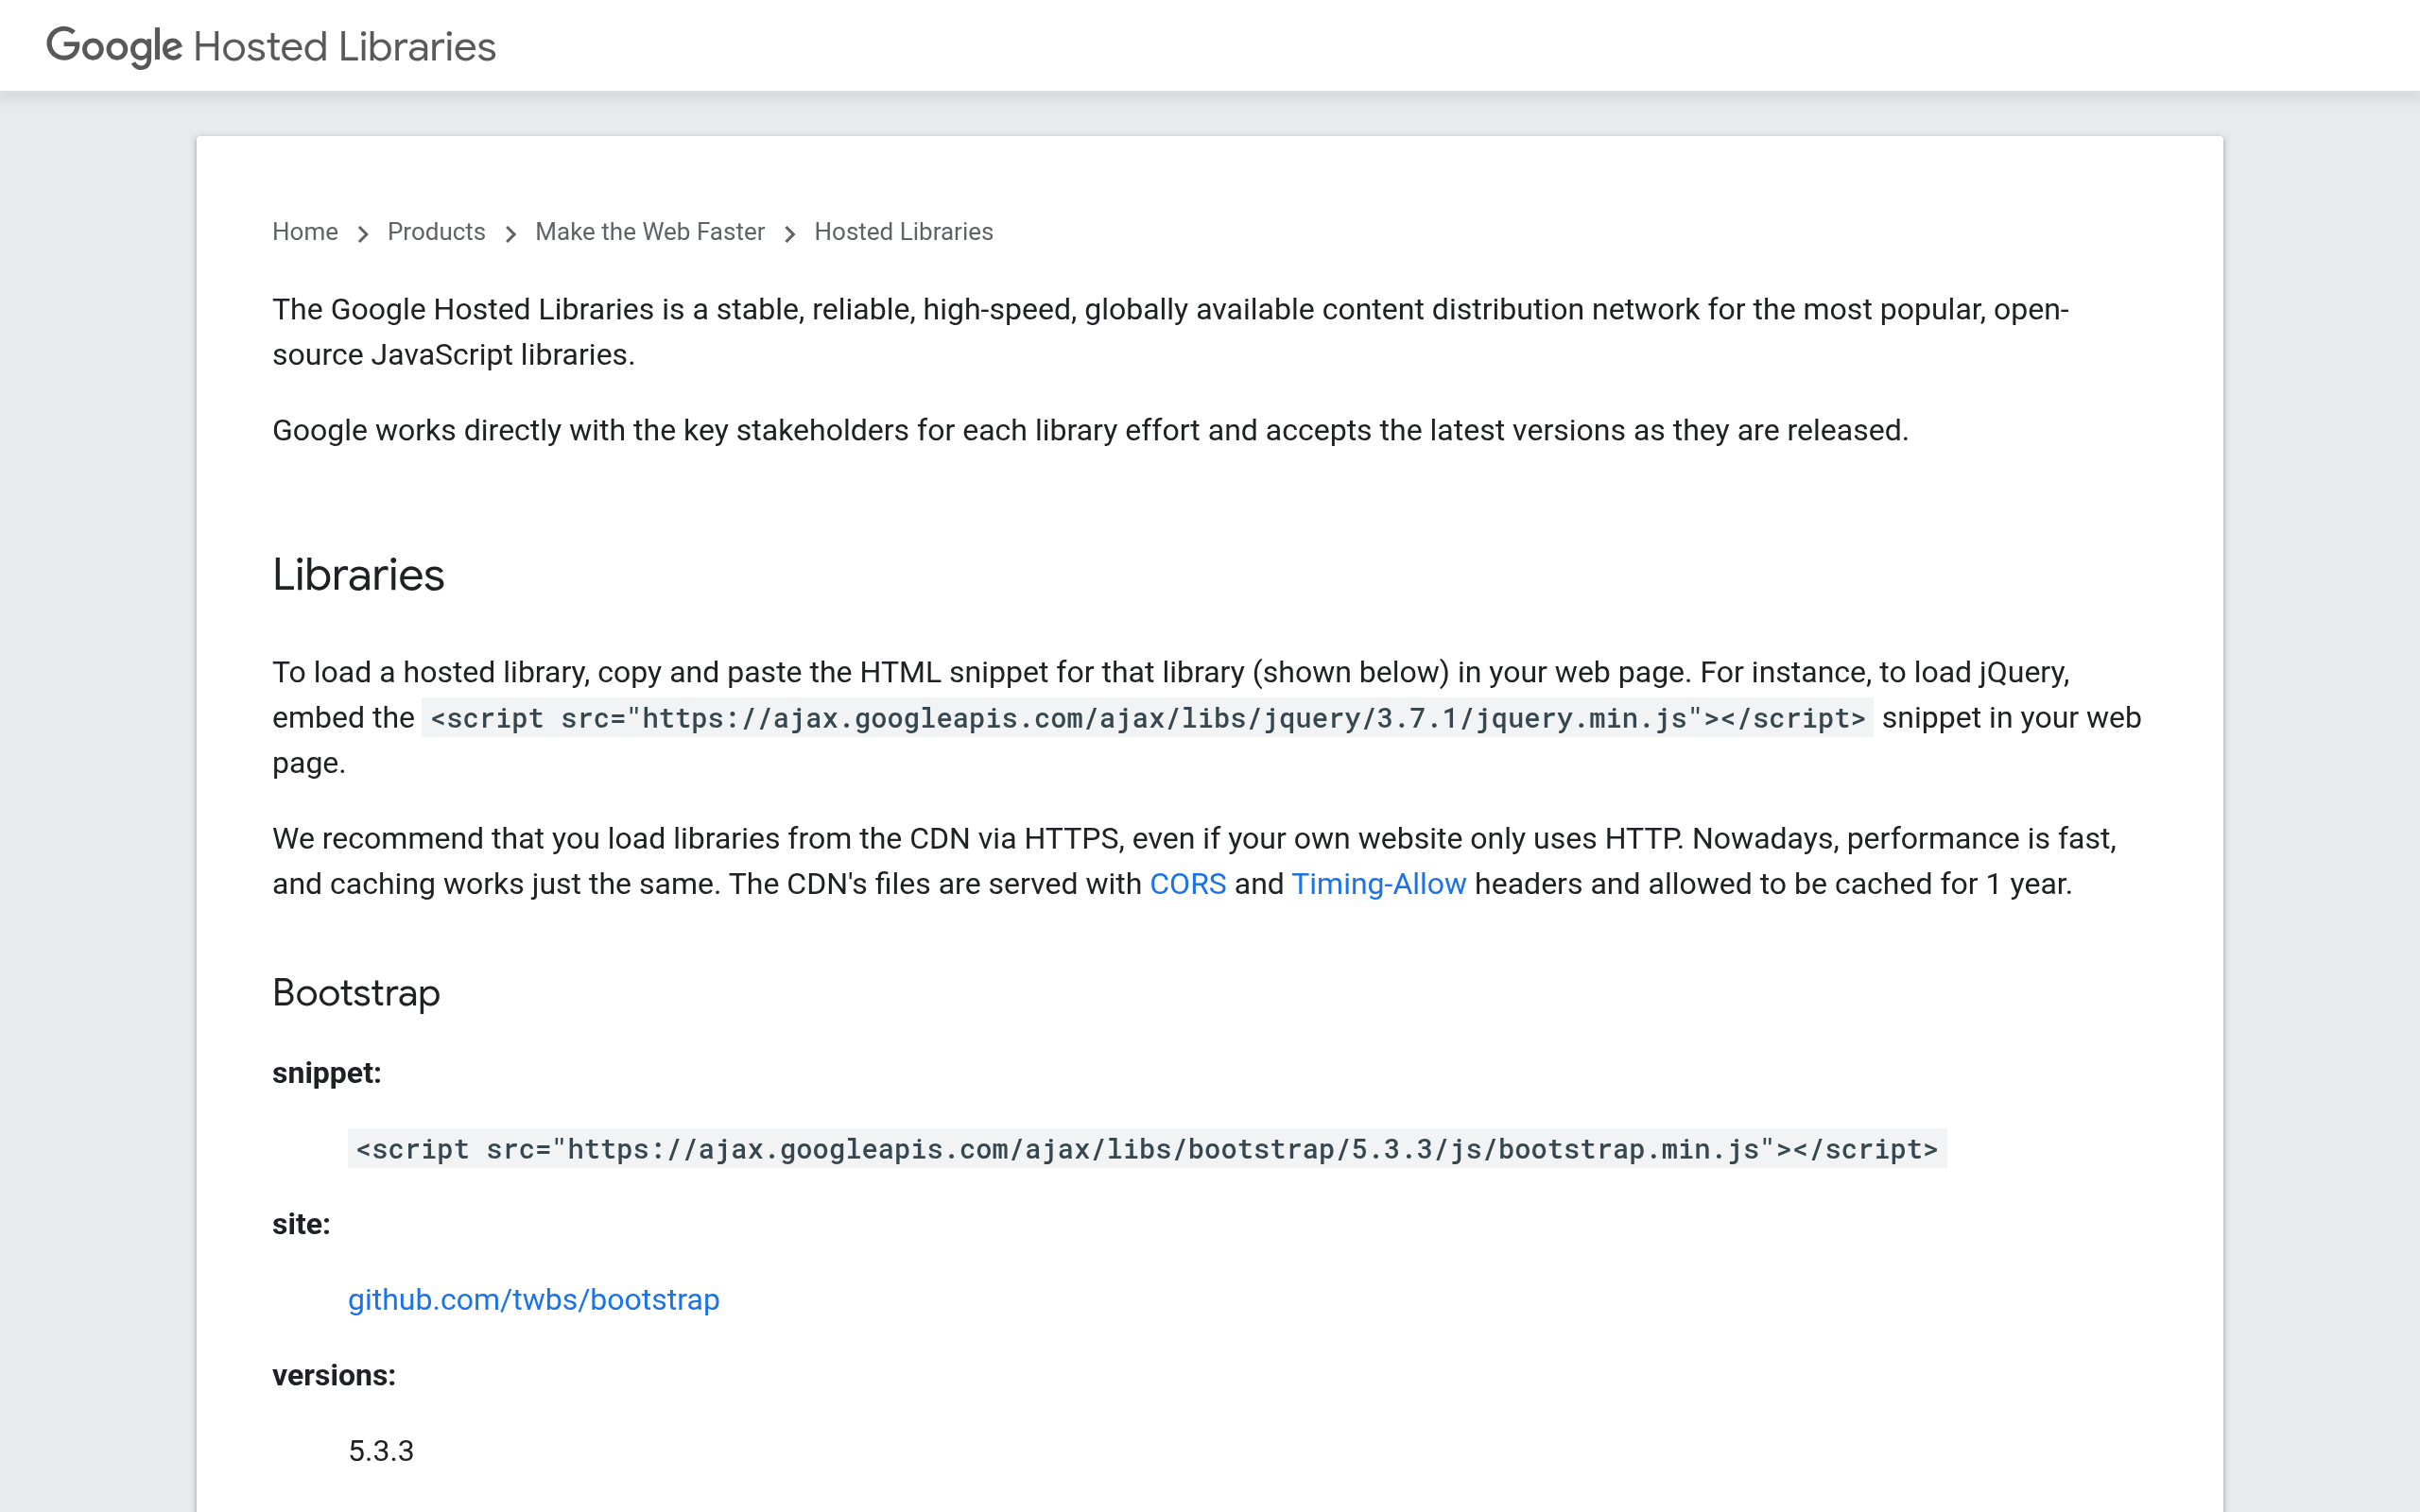Click the versions: label under Bootstrap

tap(334, 1374)
